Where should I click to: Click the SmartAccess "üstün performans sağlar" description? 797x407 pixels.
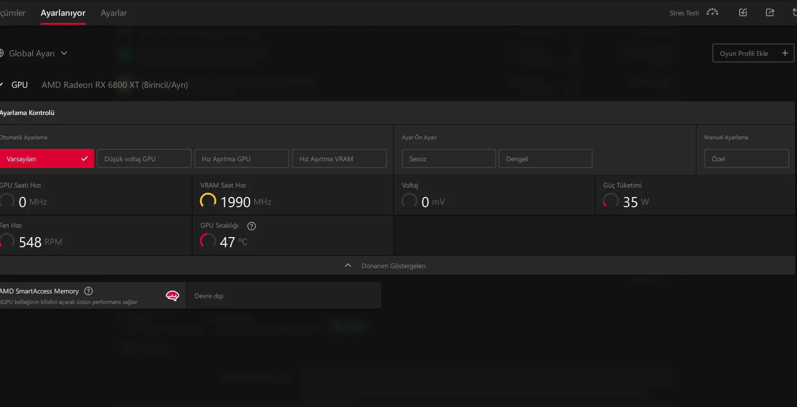(69, 302)
